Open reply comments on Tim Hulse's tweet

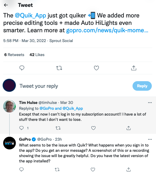click(x=21, y=128)
